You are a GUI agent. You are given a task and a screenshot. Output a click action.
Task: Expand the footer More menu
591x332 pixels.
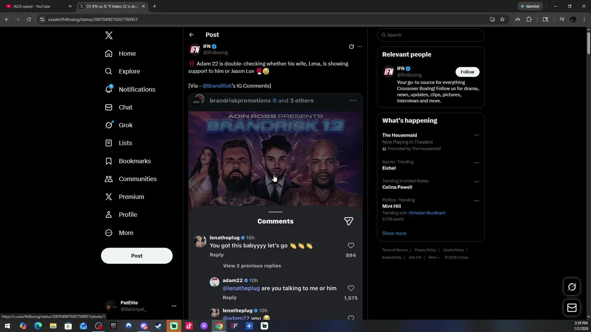tap(434, 257)
